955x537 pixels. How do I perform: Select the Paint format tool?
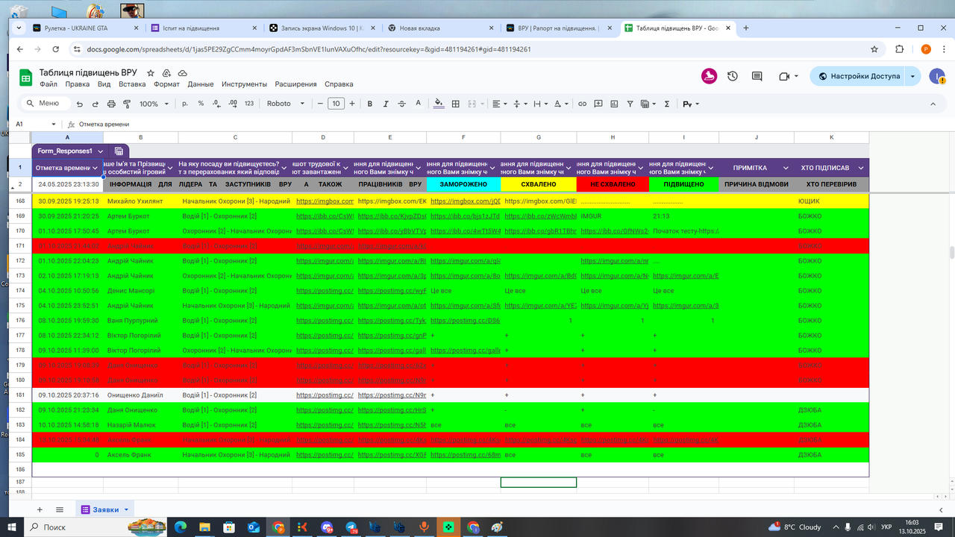pyautogui.click(x=128, y=104)
